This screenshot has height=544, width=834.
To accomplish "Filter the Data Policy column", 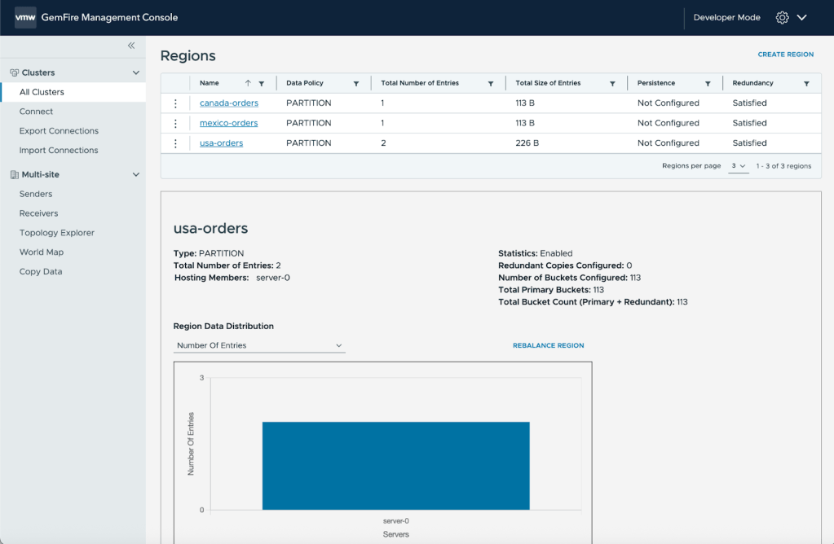I will pos(356,84).
